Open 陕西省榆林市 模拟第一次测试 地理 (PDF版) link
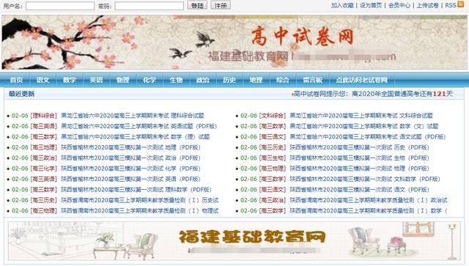Viewport: 469px width, 266px height. tap(130, 147)
